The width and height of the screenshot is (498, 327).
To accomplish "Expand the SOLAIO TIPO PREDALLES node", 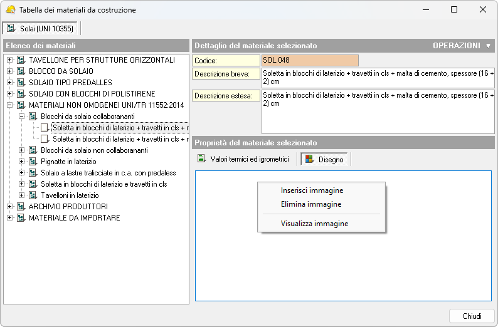I will click(x=9, y=83).
